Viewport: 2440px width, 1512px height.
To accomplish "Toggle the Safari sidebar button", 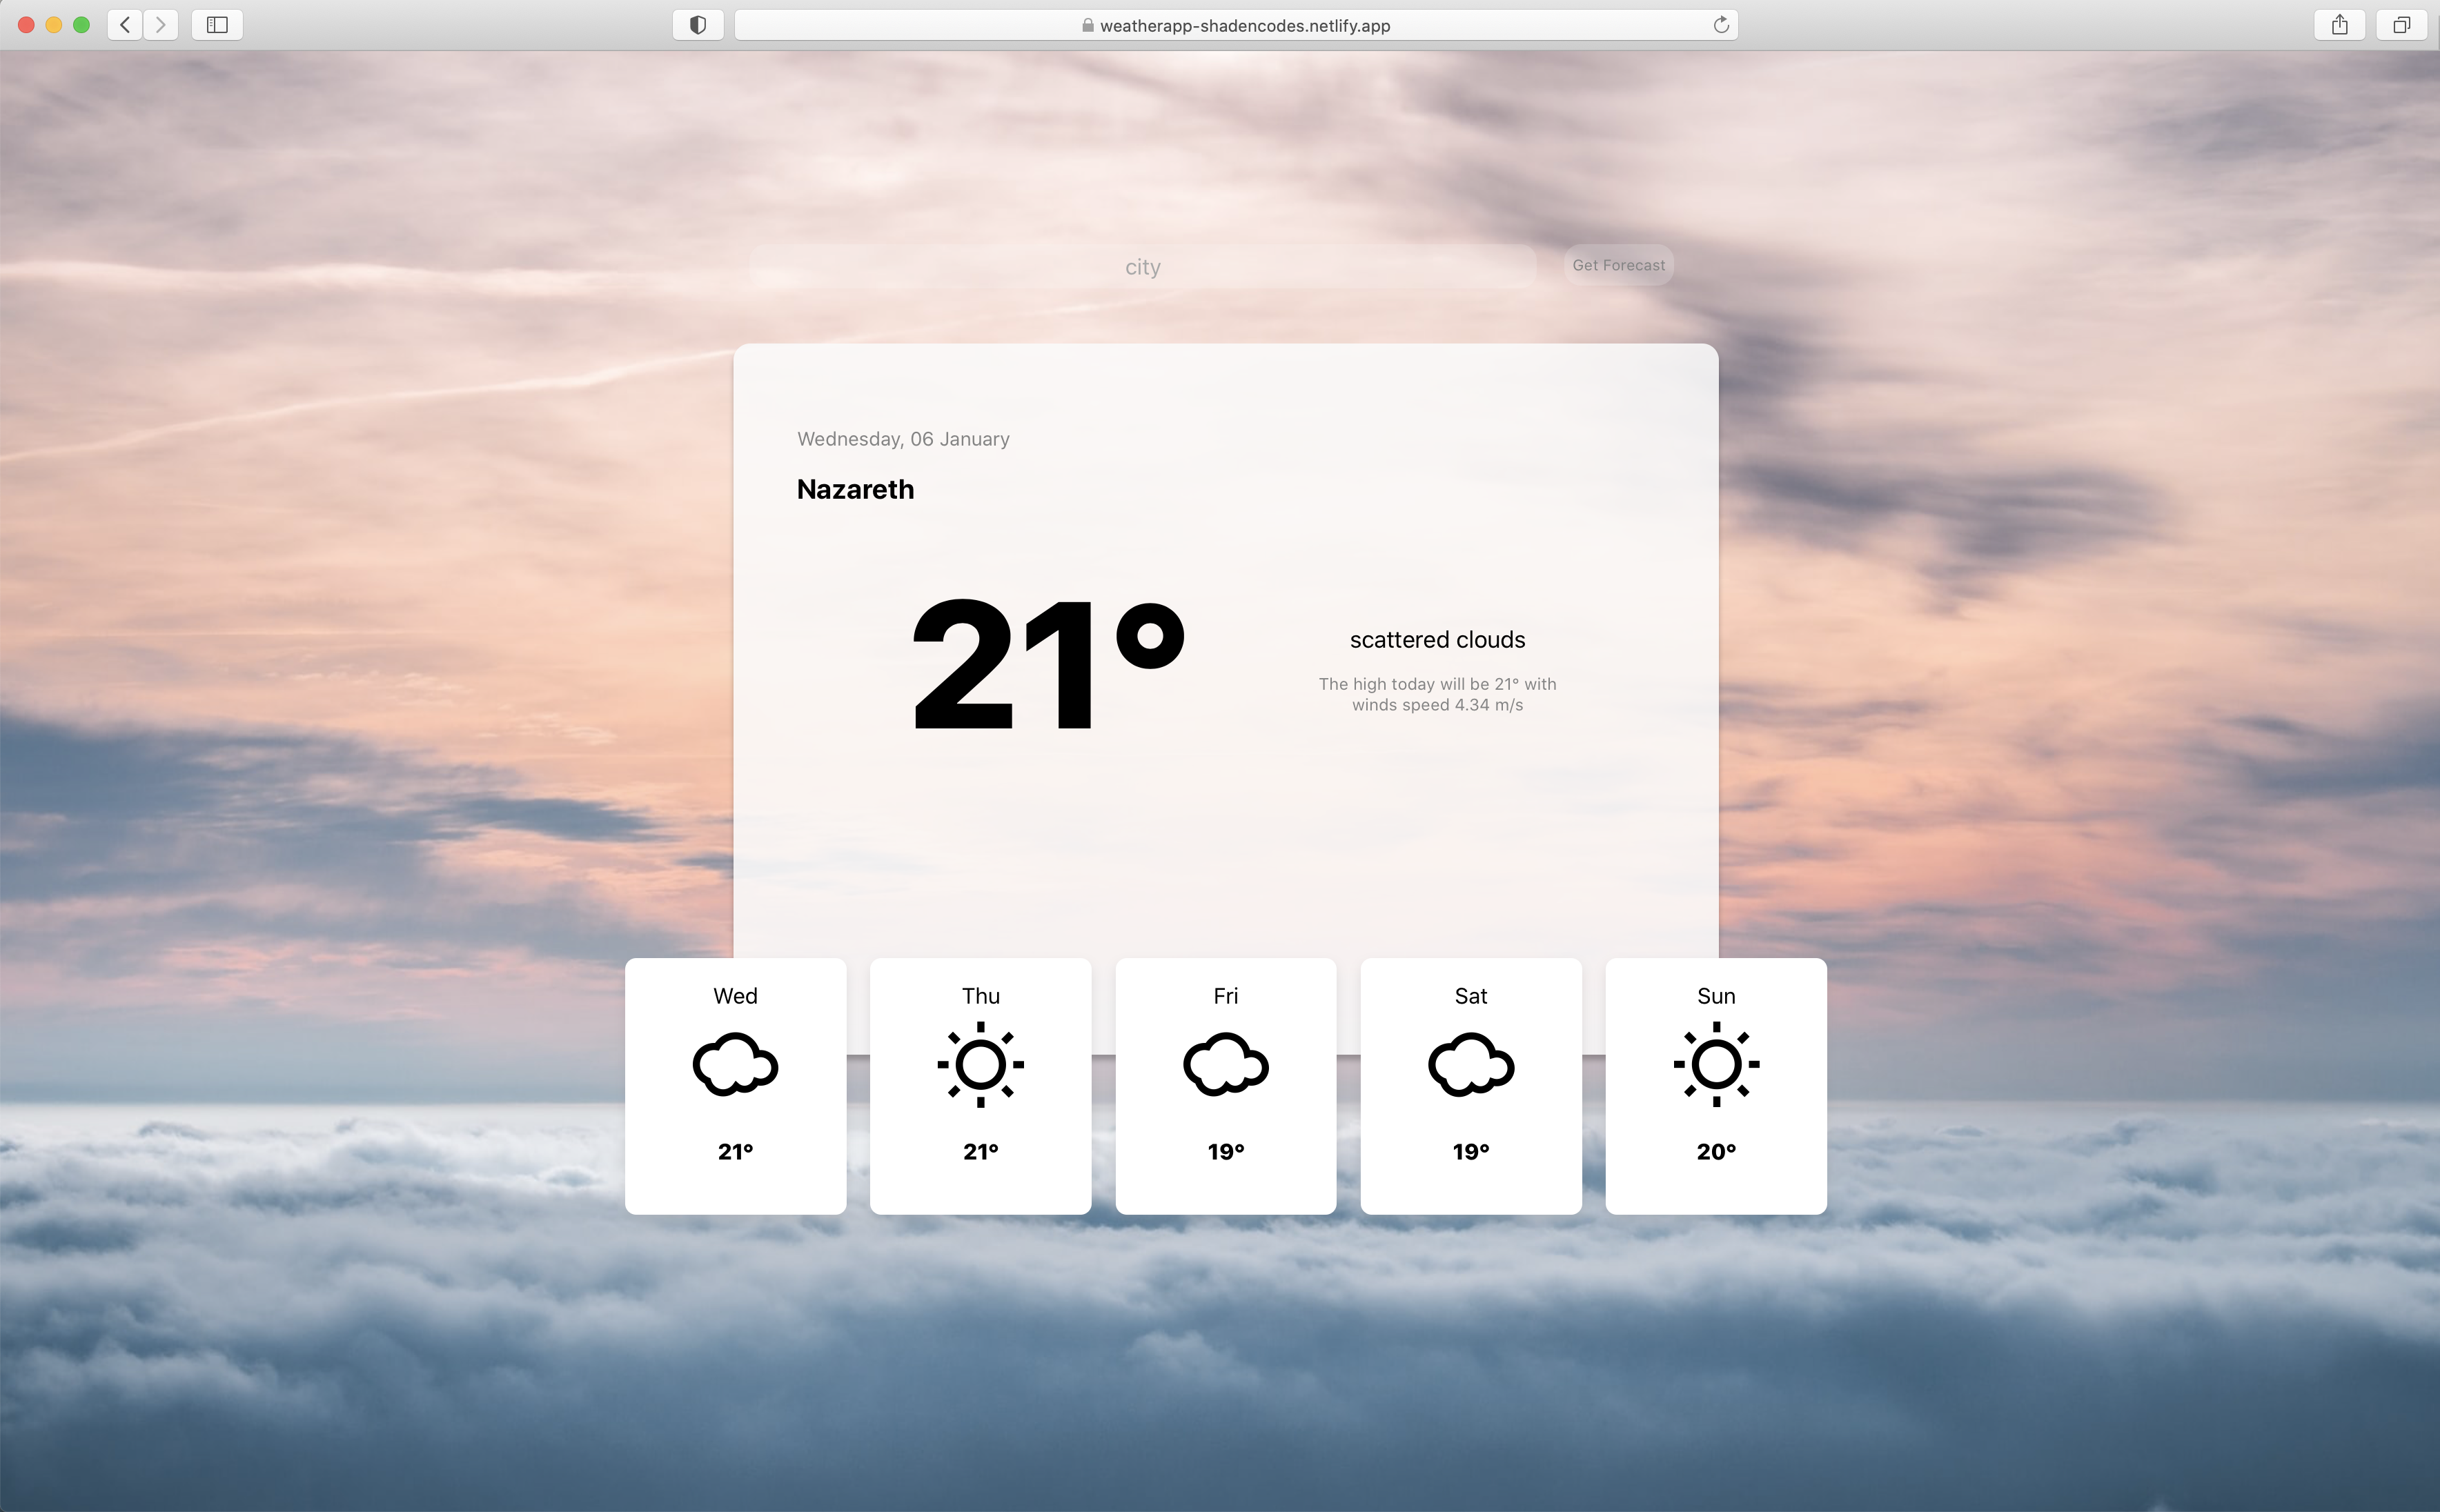I will coord(217,25).
